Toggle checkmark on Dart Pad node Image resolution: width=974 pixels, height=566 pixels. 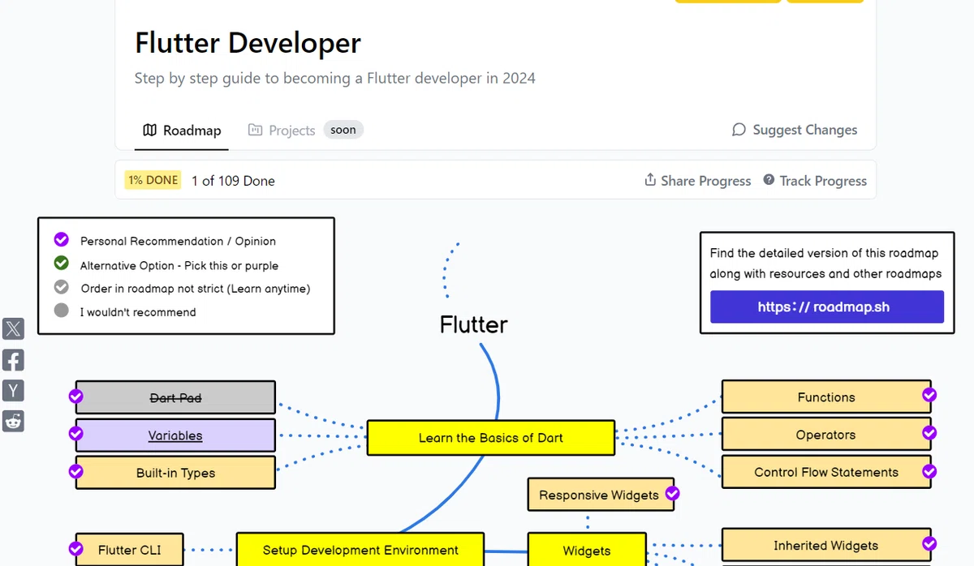[75, 397]
